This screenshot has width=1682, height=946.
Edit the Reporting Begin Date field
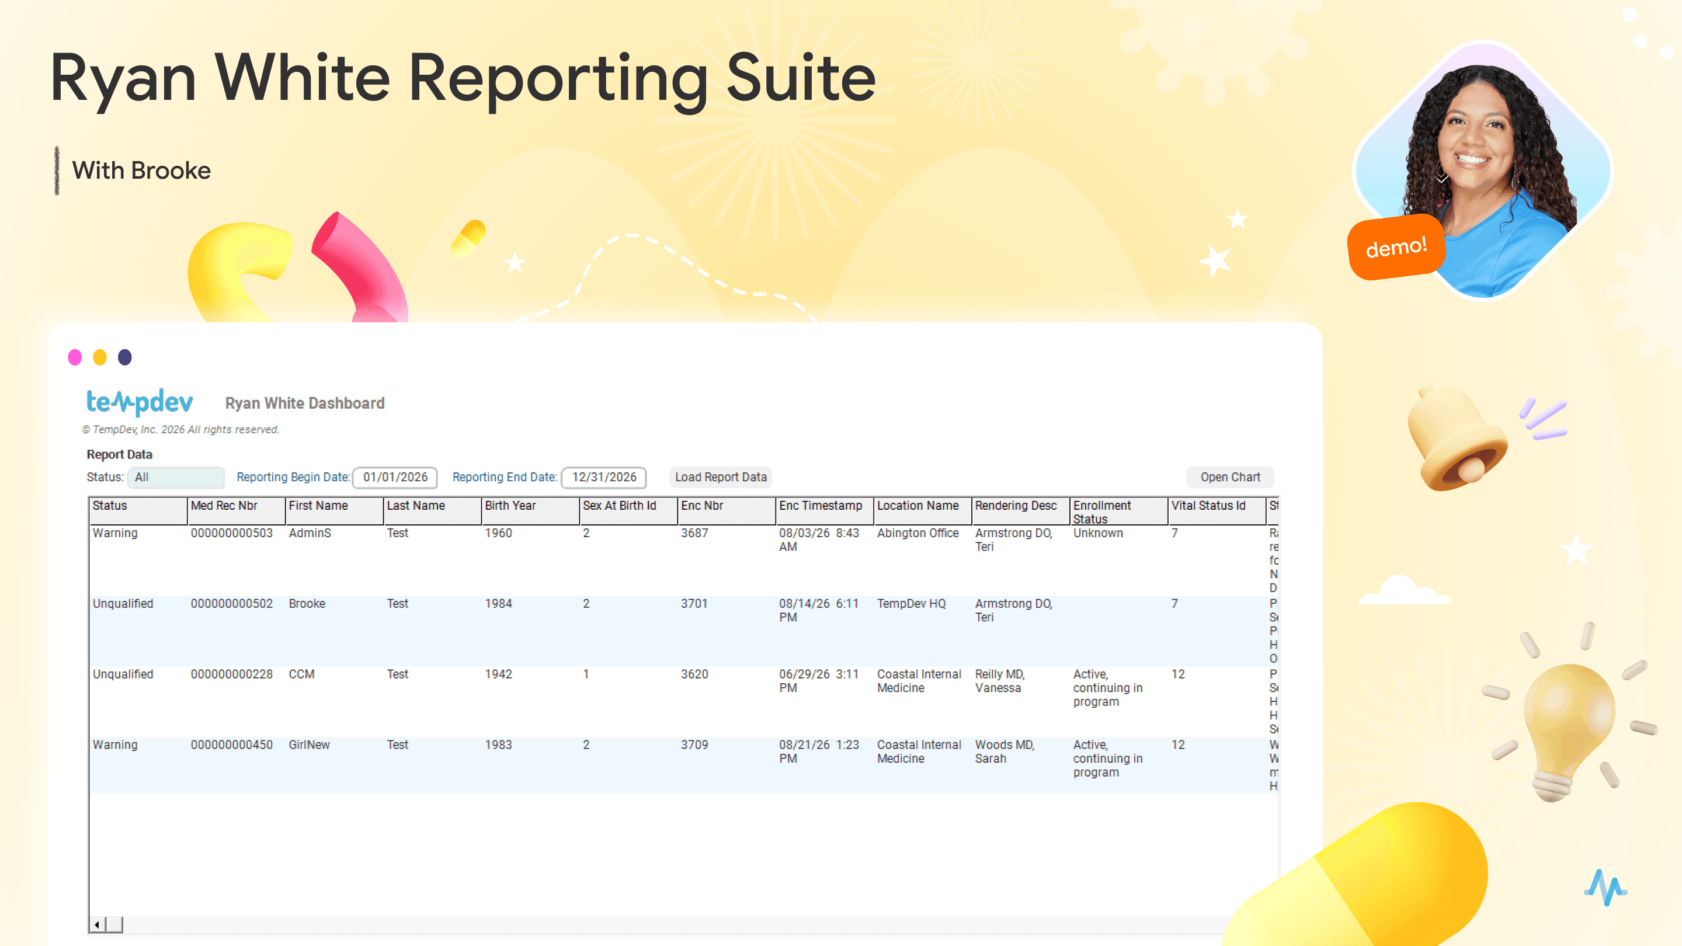pyautogui.click(x=395, y=477)
